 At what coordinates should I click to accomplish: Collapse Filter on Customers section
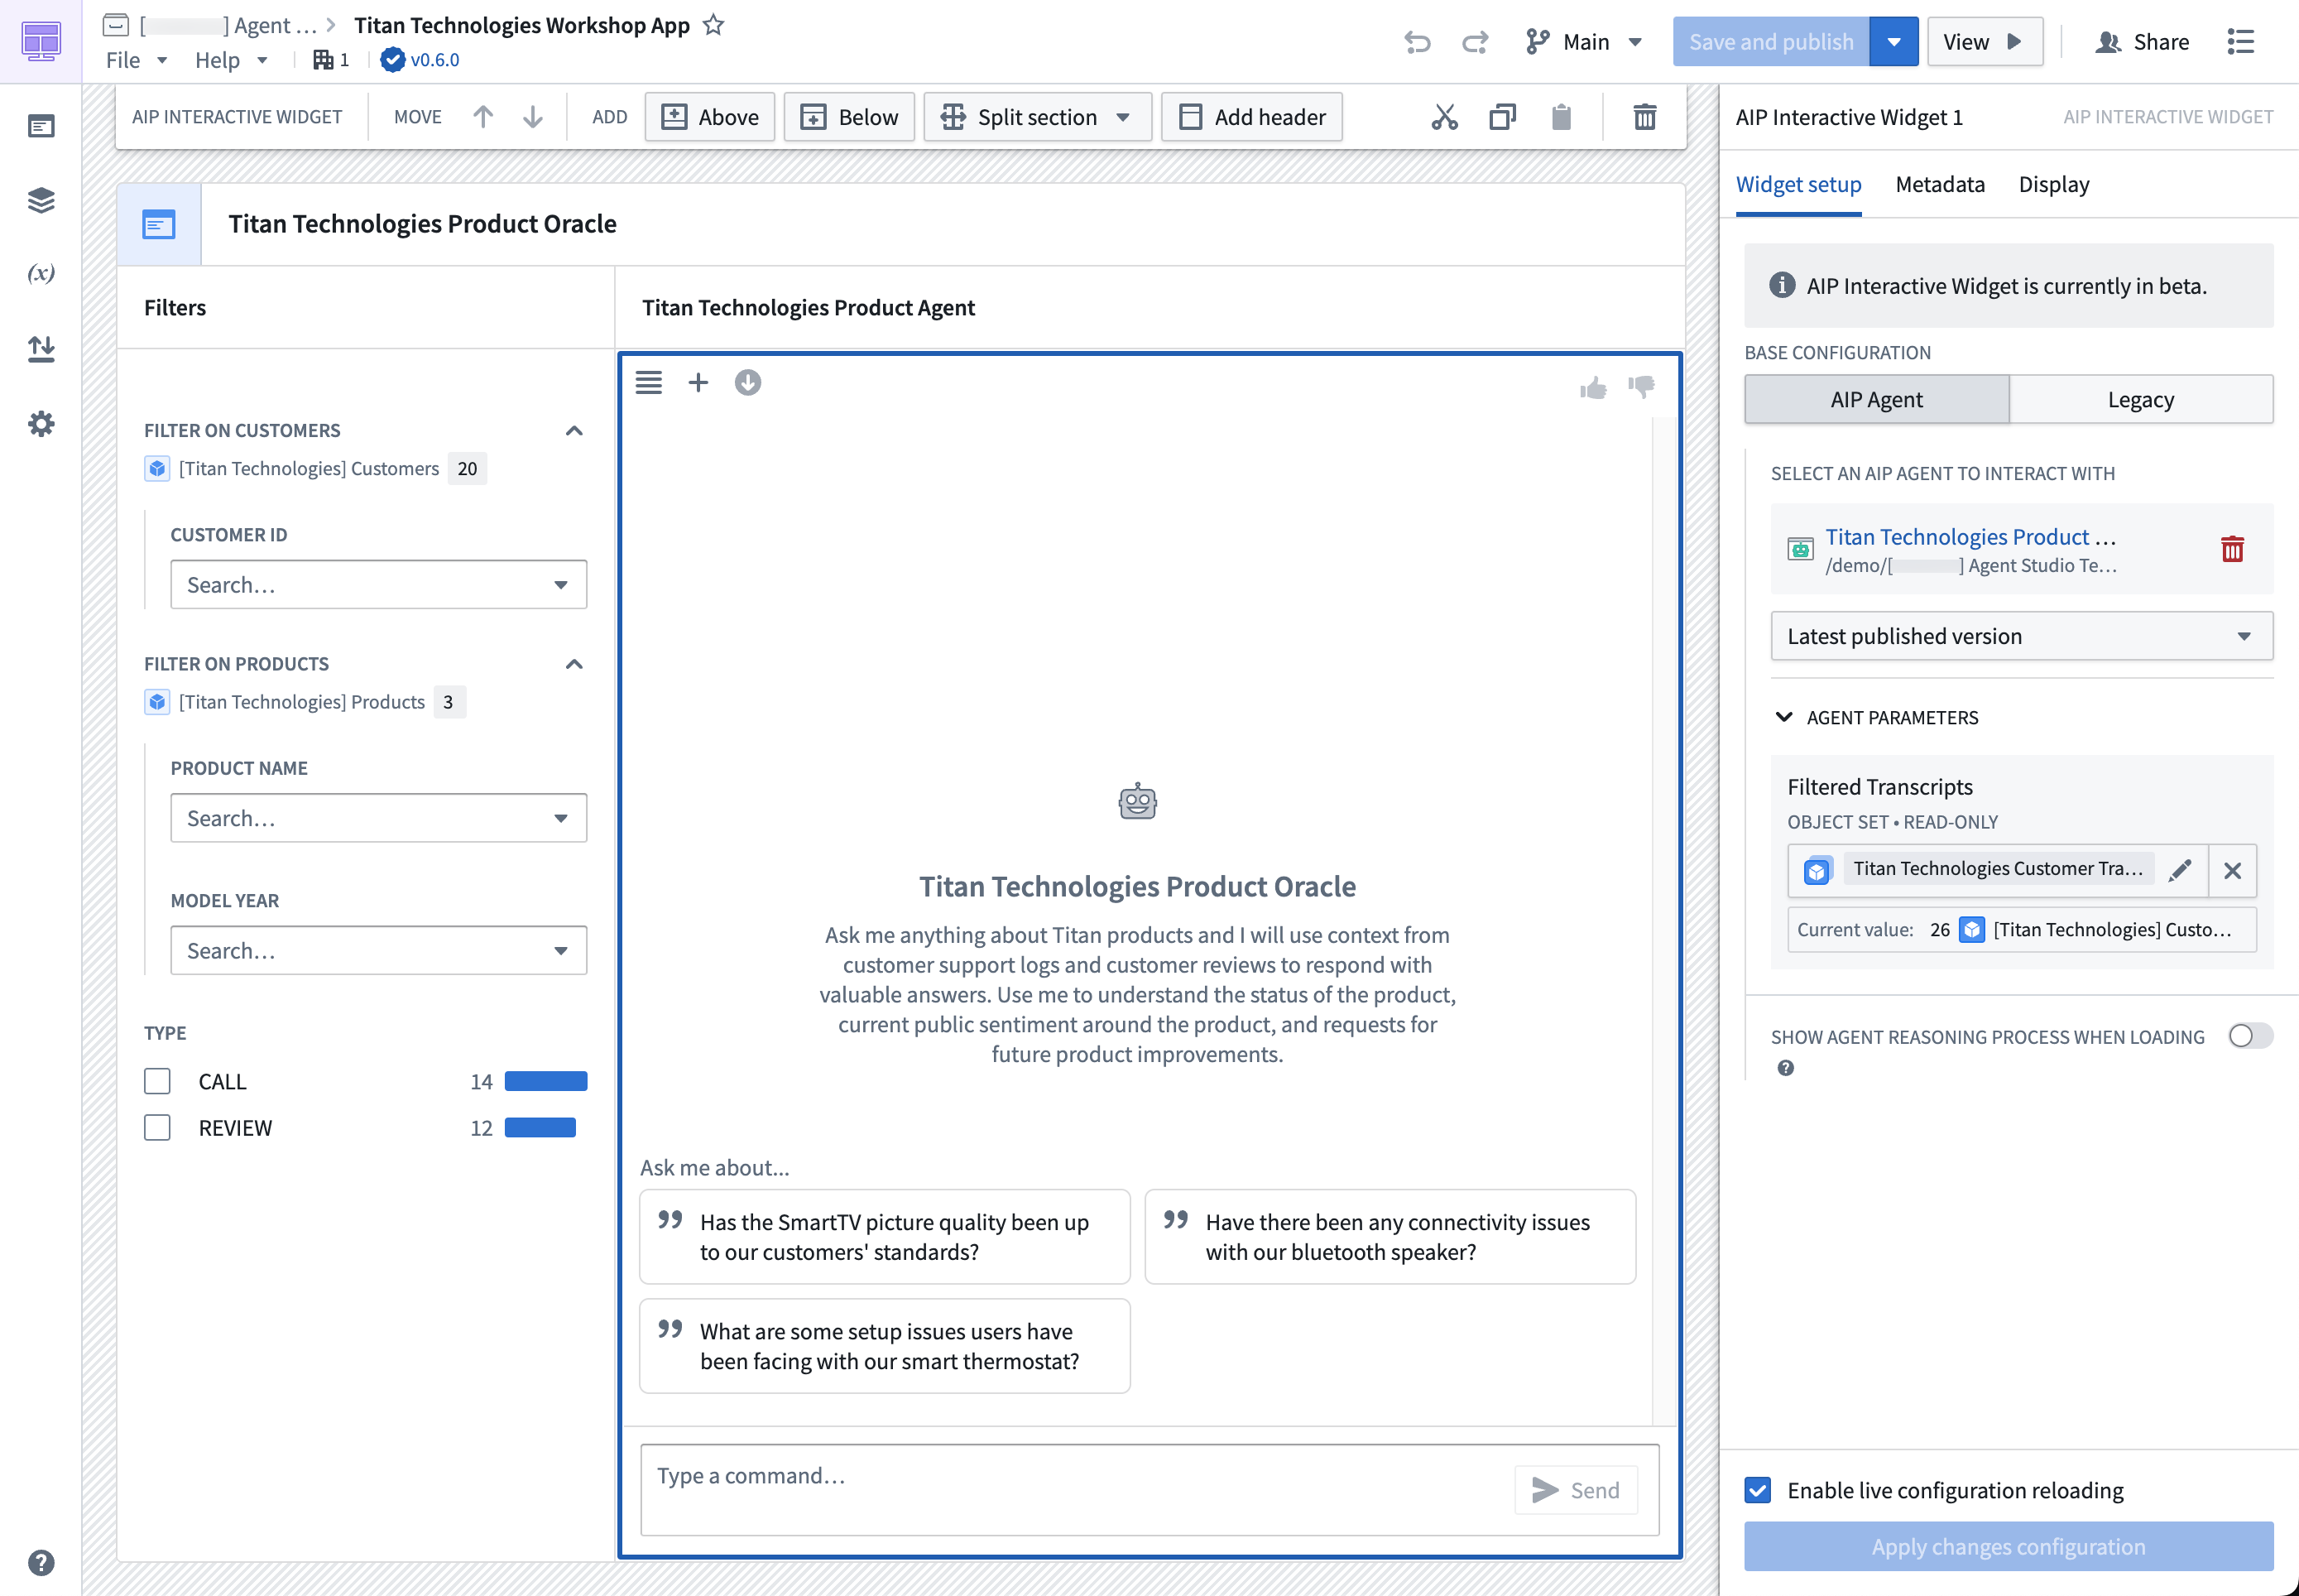pos(574,431)
